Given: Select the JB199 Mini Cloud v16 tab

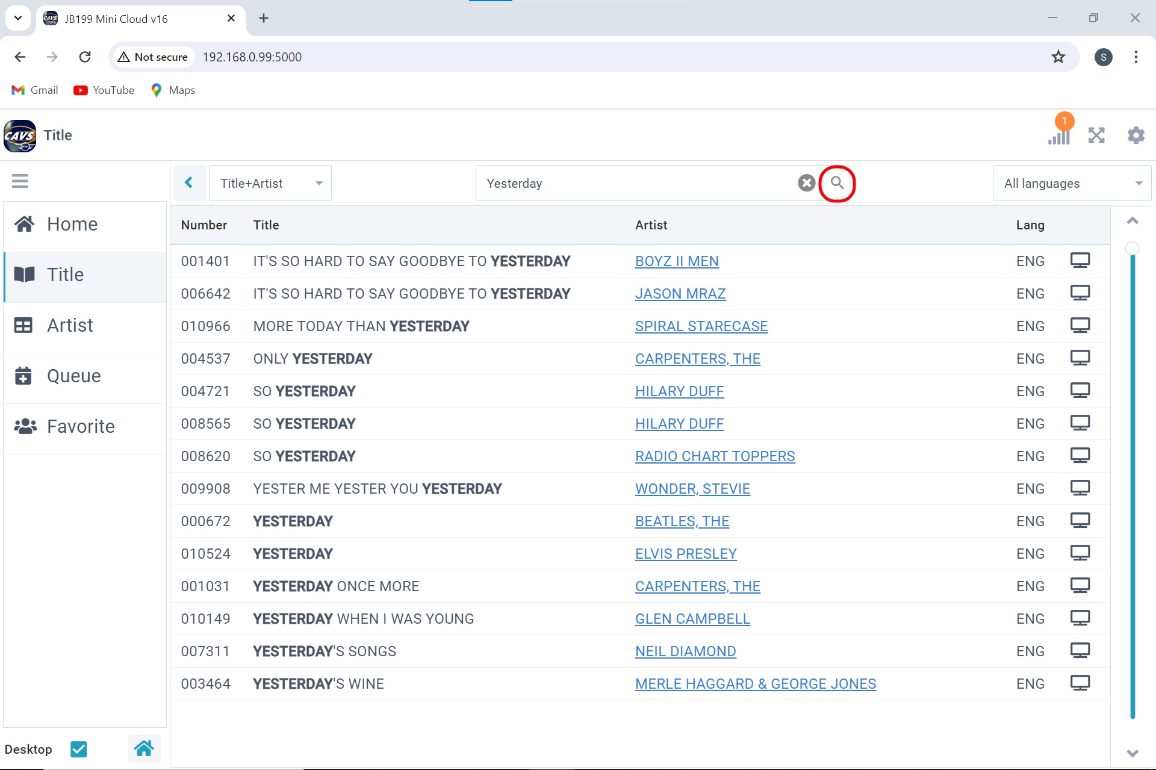Looking at the screenshot, I should [140, 19].
